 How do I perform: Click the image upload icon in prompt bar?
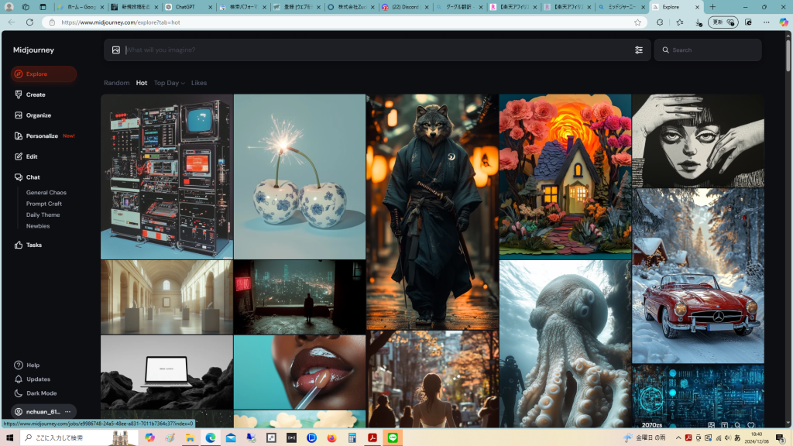click(x=116, y=50)
